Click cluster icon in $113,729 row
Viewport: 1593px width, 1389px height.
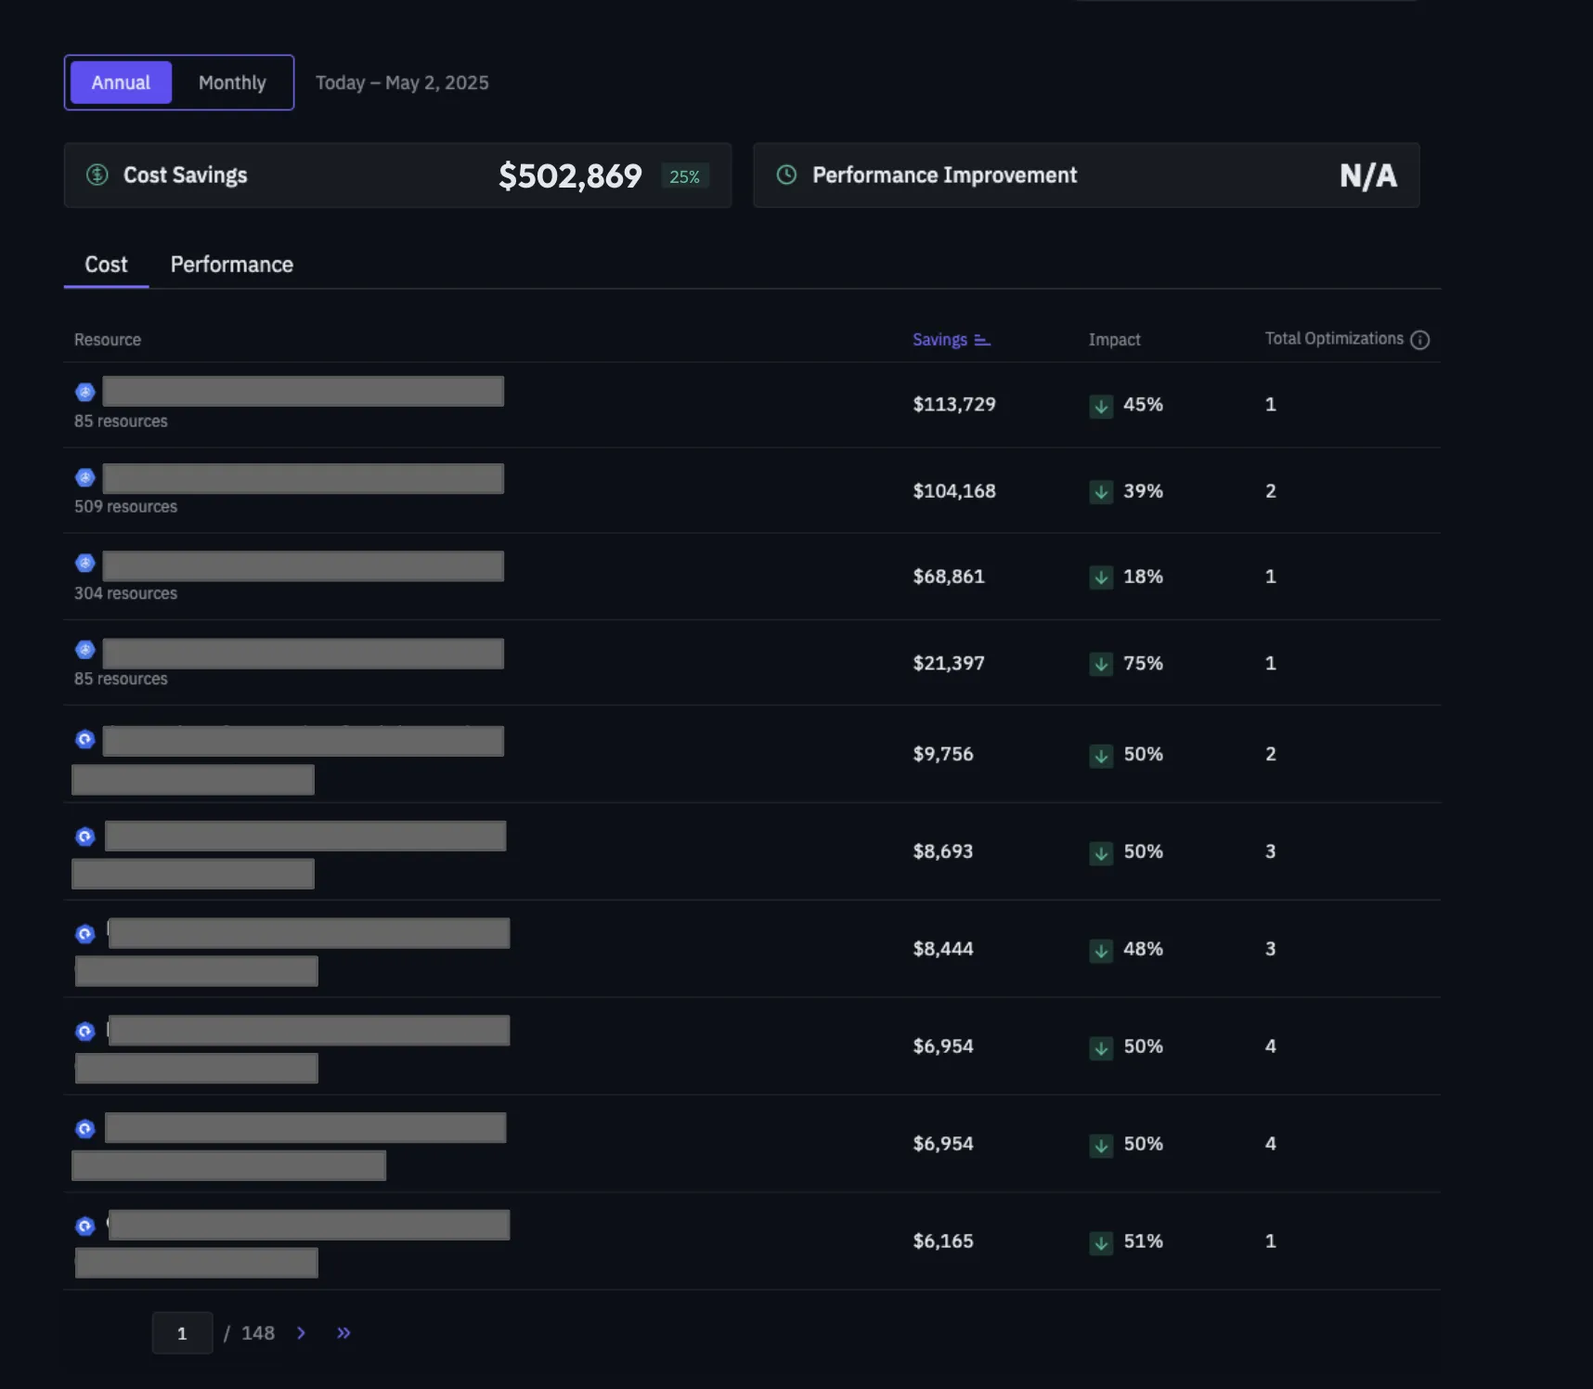tap(85, 392)
